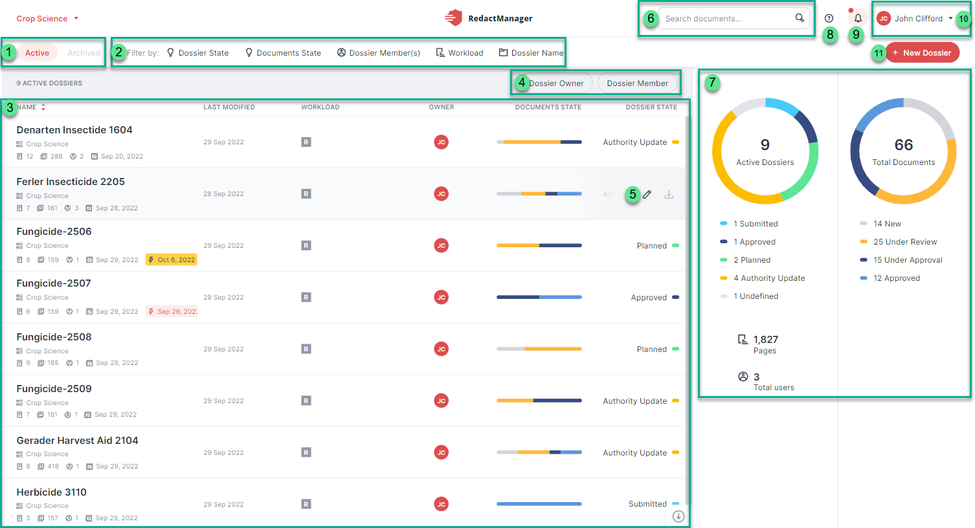Open the Dossier Name filter

pos(531,53)
